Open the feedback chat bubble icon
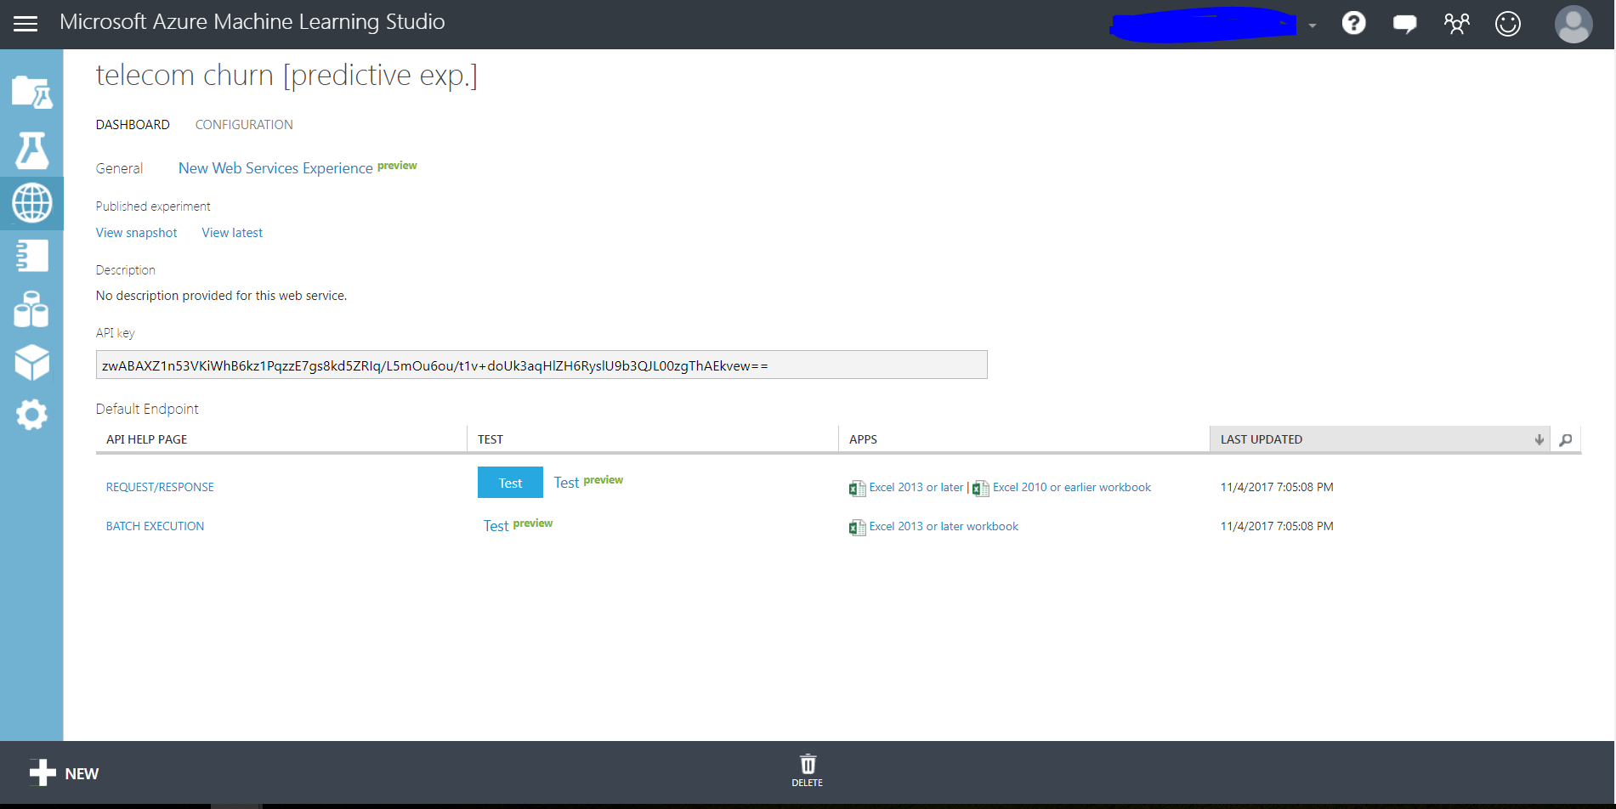 1404,24
